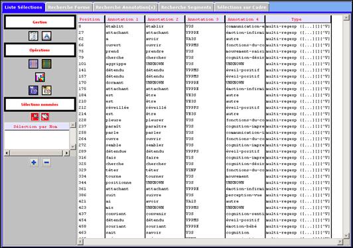Click the right red named-selection icon

point(45,117)
